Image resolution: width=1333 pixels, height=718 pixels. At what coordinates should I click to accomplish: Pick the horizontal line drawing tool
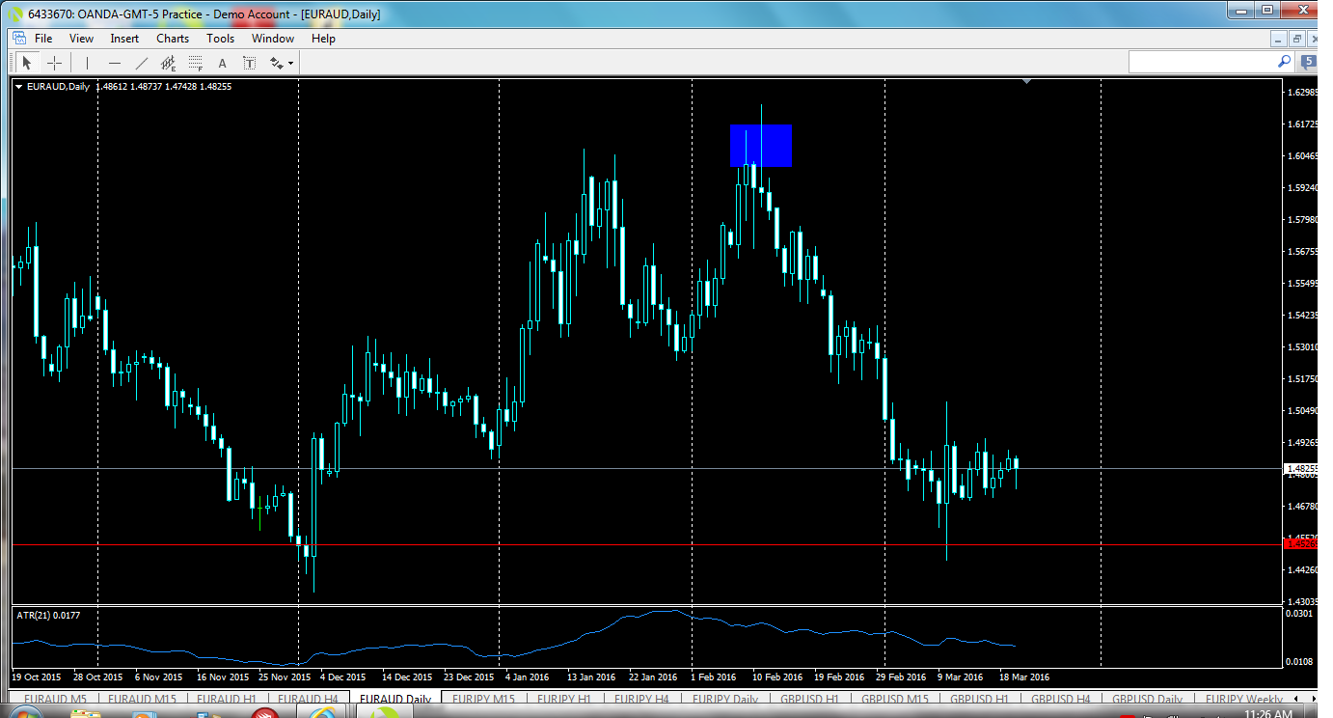(x=115, y=63)
